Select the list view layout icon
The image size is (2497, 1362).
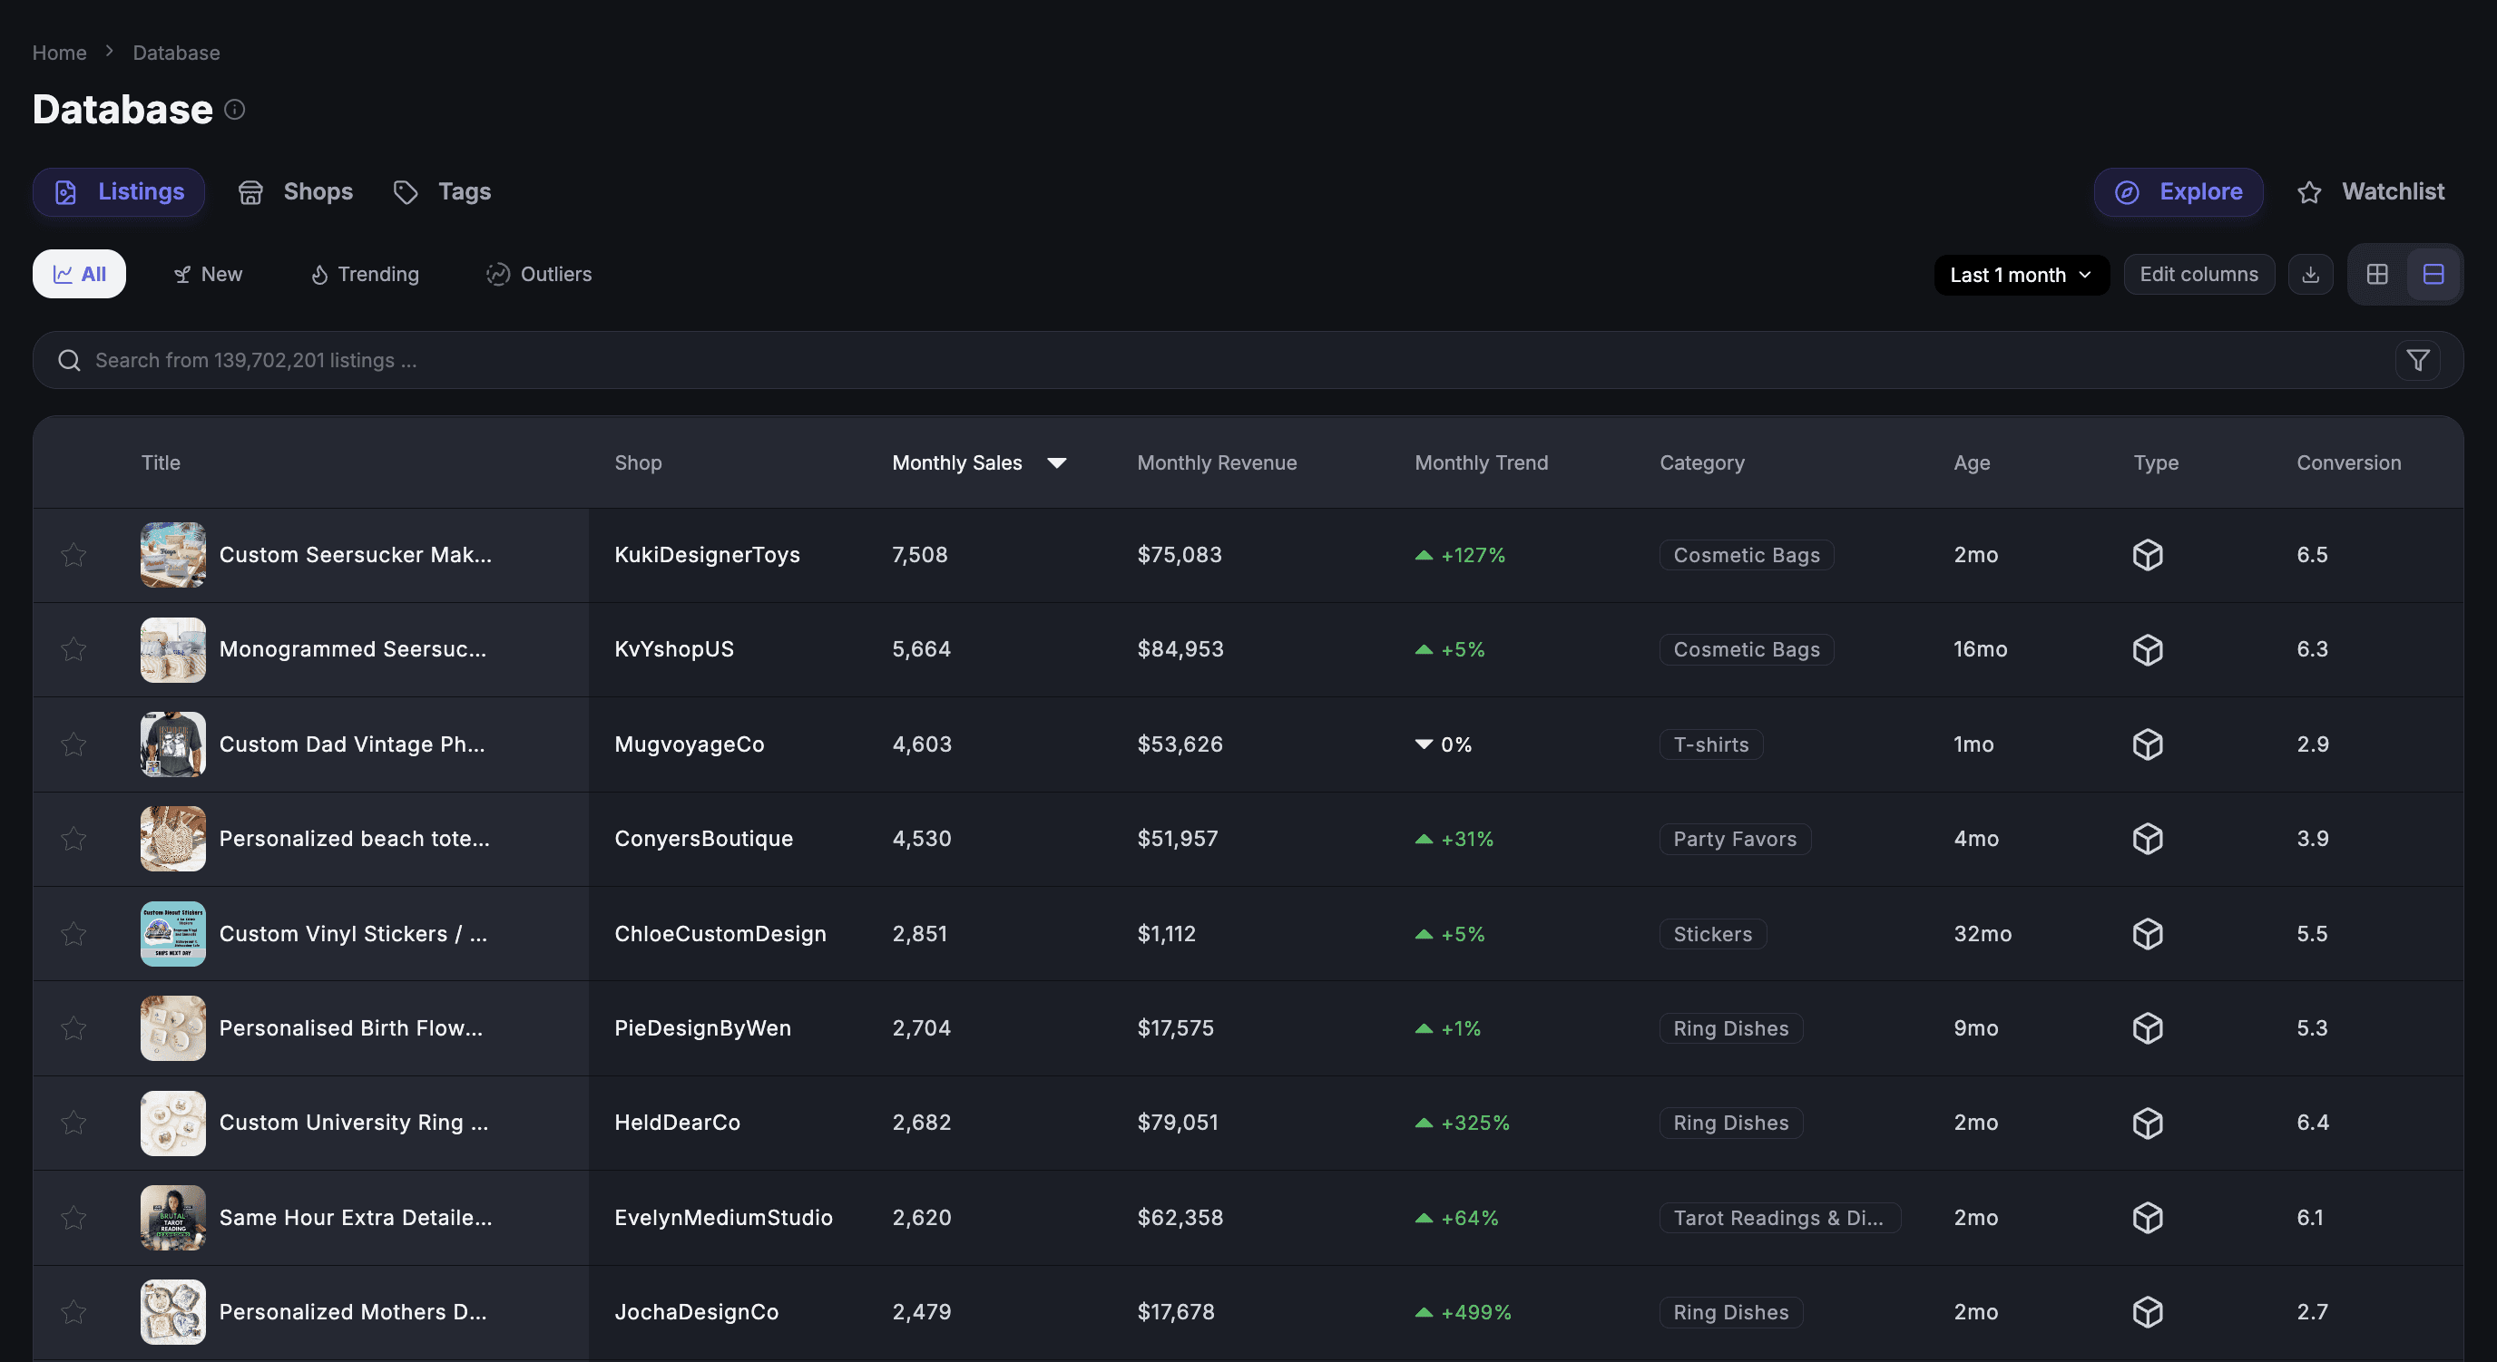click(x=2433, y=274)
